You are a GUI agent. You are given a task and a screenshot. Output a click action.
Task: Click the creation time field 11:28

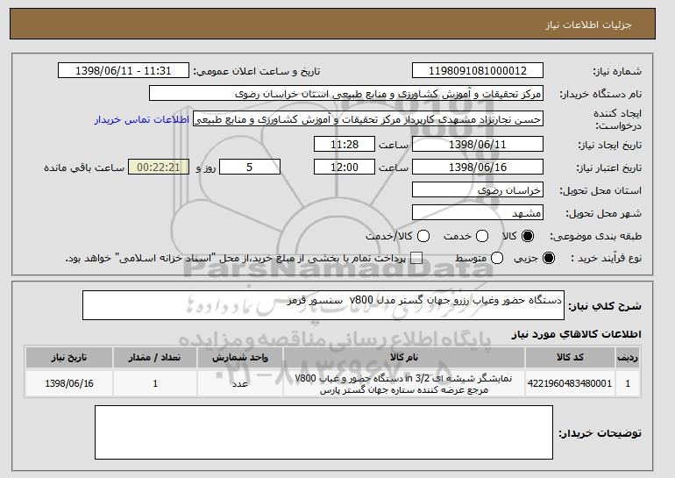pos(345,144)
